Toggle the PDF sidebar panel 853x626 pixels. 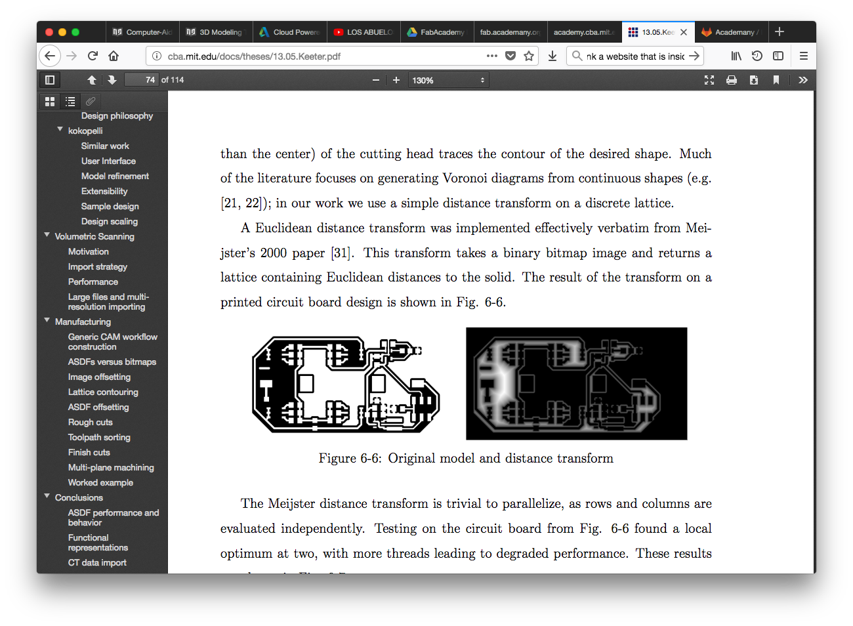(x=50, y=80)
